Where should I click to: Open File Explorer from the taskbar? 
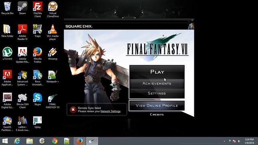coord(29,141)
